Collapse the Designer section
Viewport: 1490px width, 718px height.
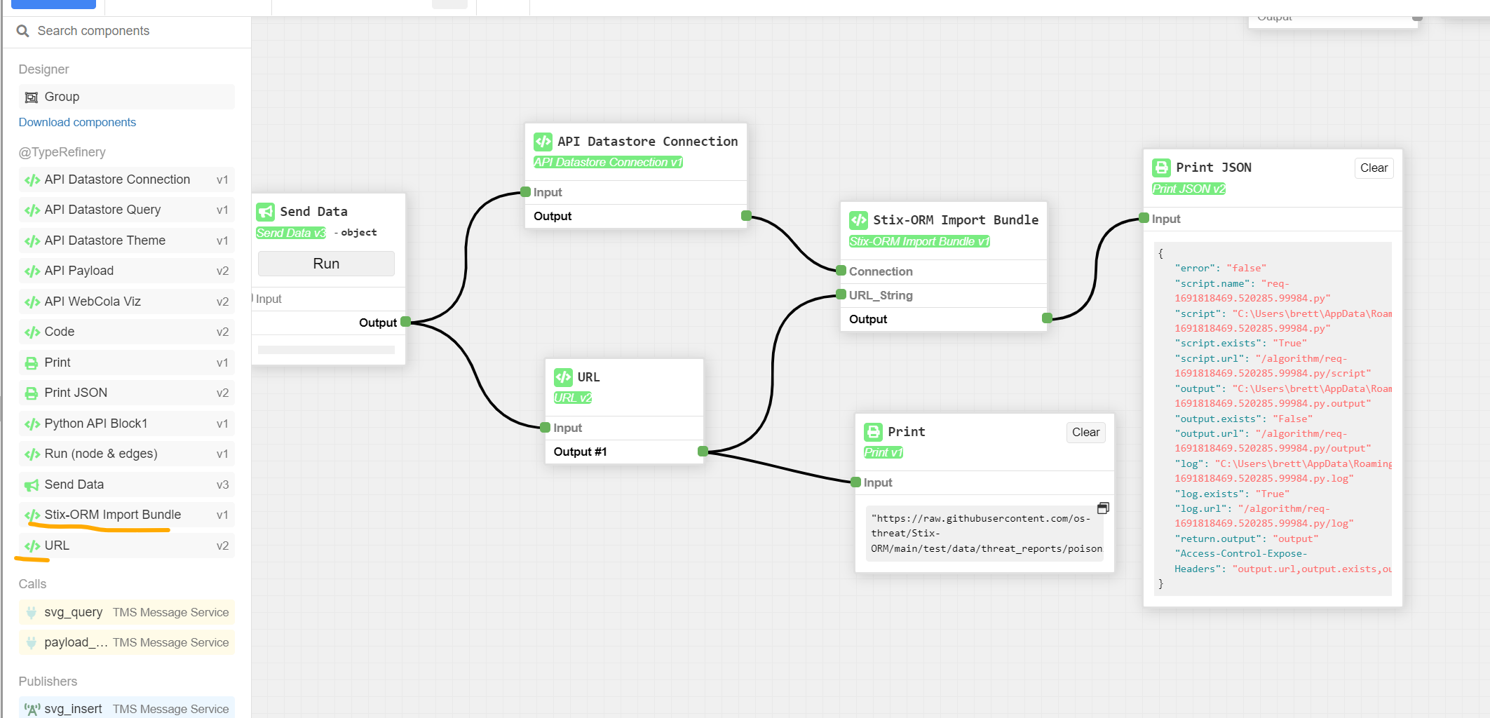43,69
